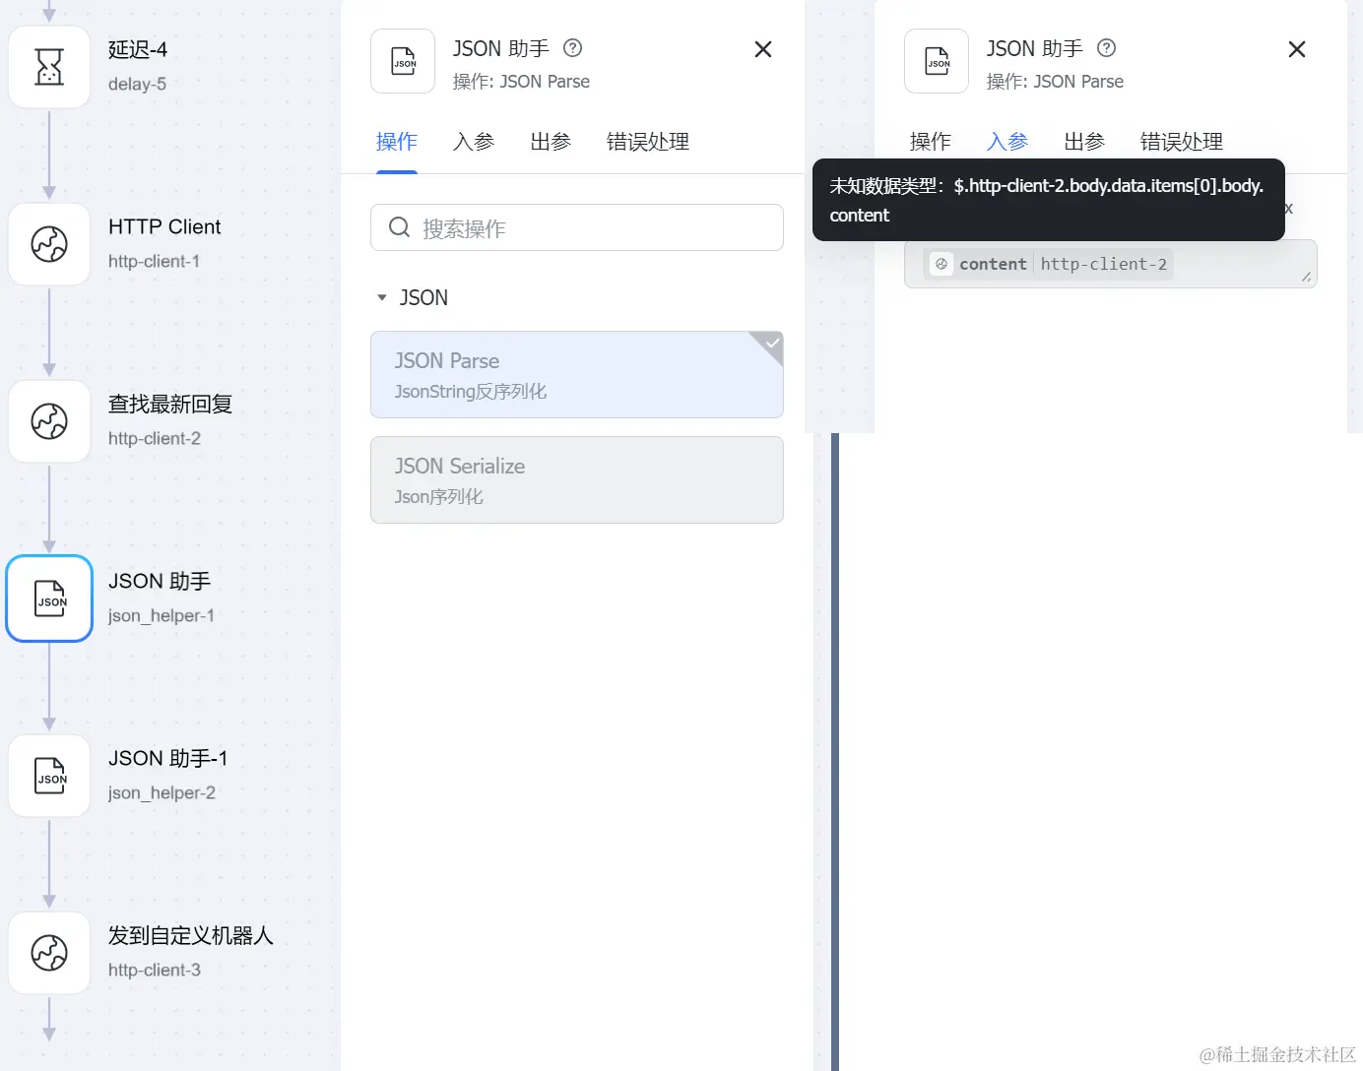Screen dimensions: 1363x1071
Task: Click the json_helper-1 node id text
Action: [162, 615]
